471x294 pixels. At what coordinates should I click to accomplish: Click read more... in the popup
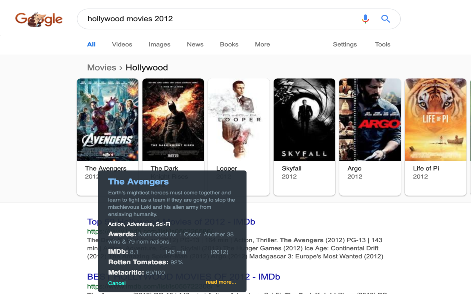pyautogui.click(x=221, y=282)
